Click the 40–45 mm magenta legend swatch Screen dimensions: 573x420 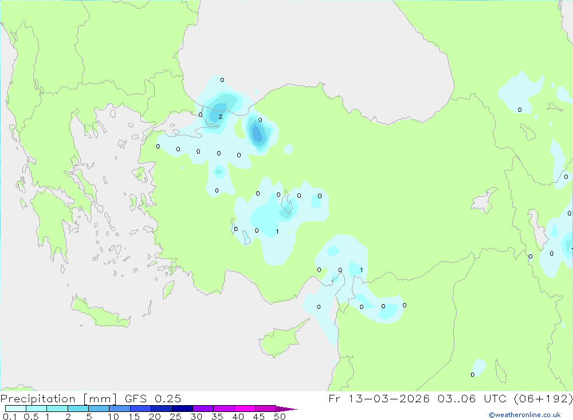(245, 409)
